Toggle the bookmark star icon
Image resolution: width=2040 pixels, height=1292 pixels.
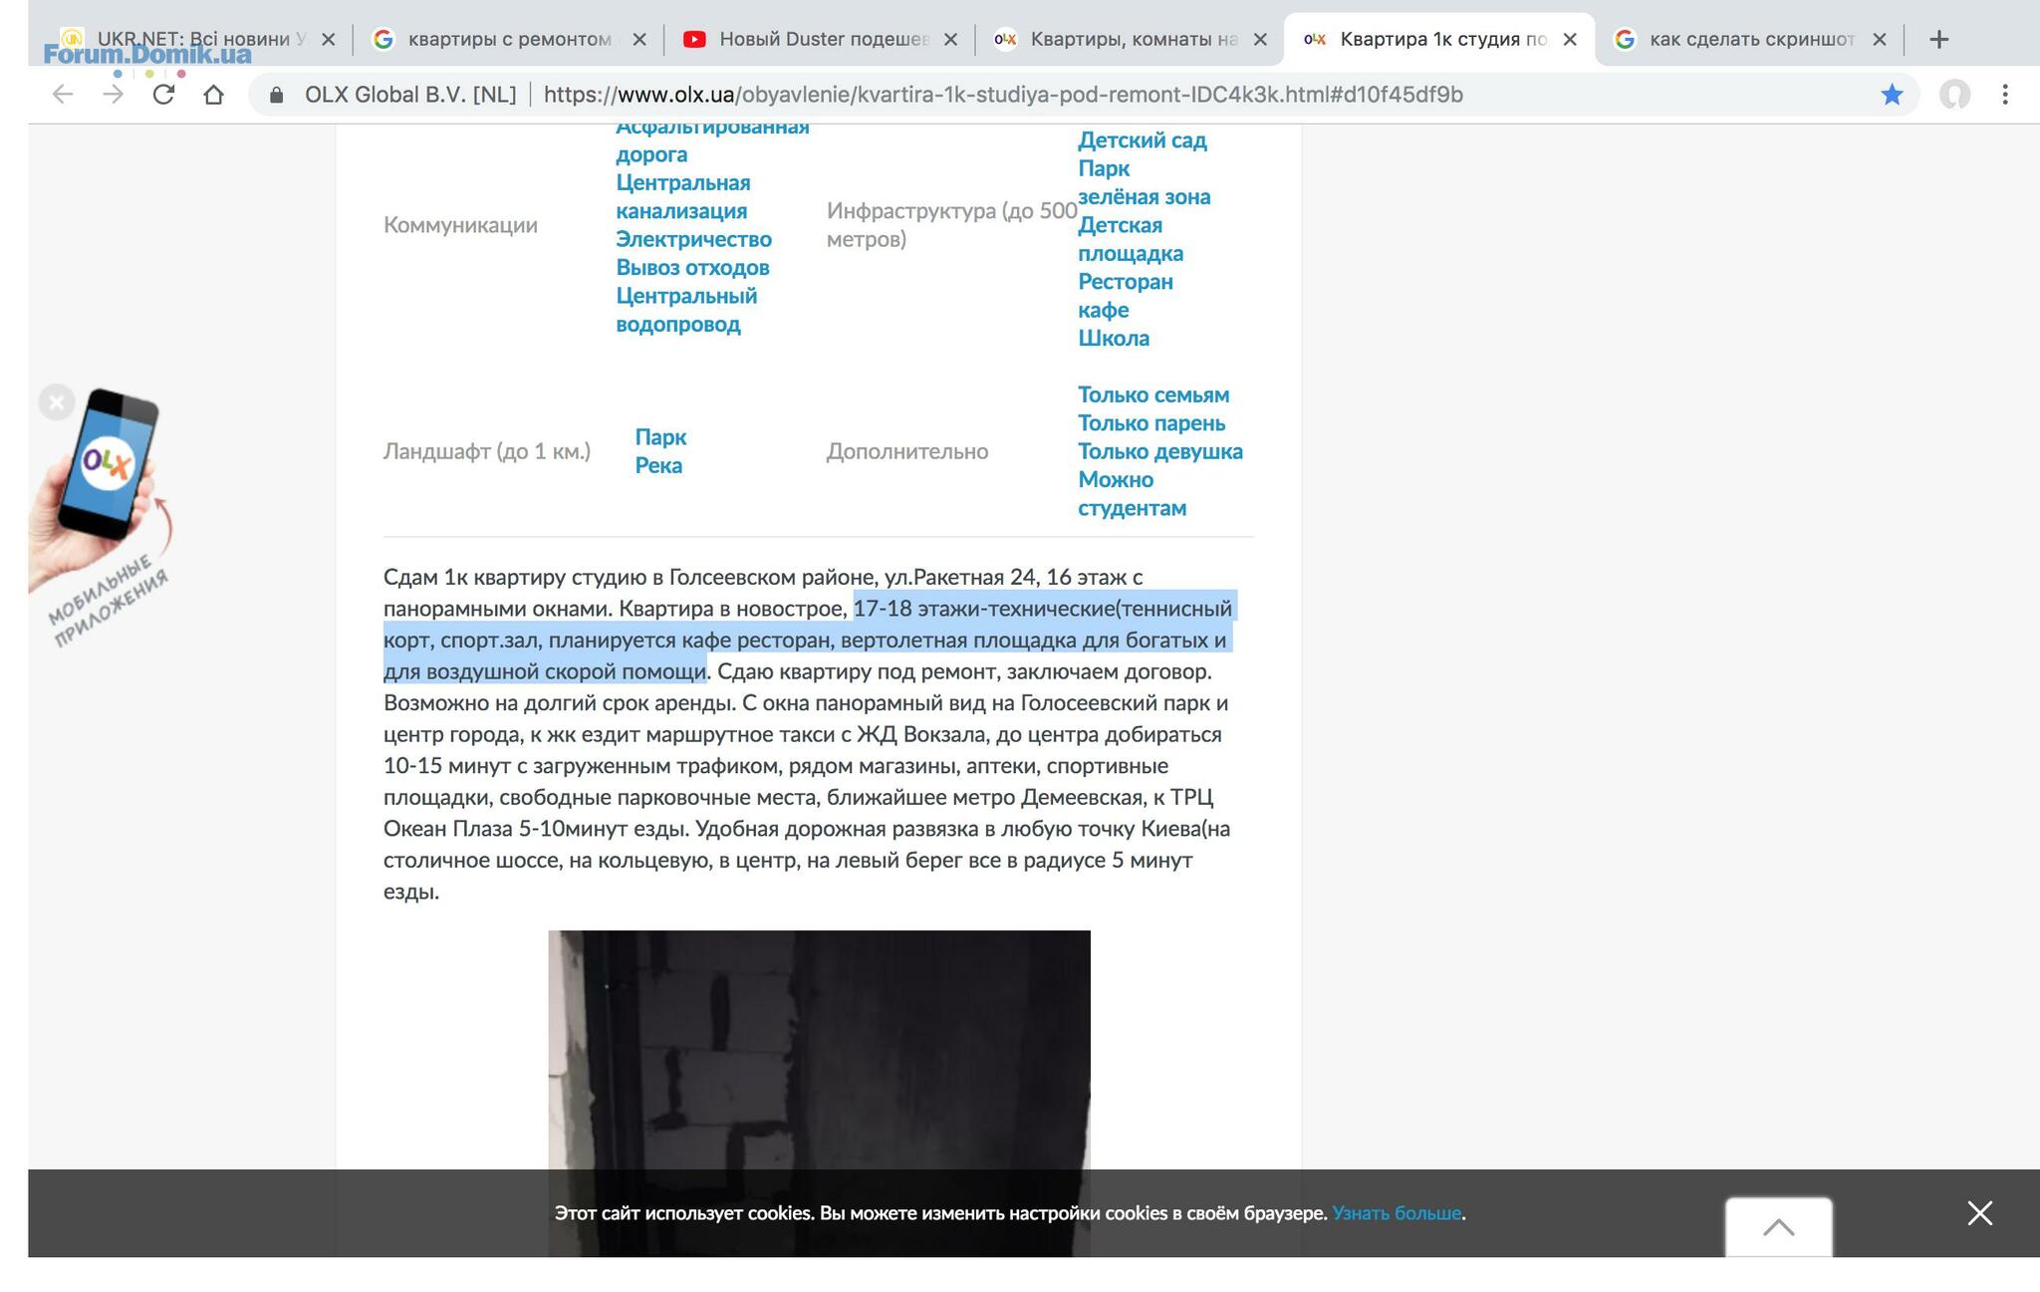coord(1892,95)
